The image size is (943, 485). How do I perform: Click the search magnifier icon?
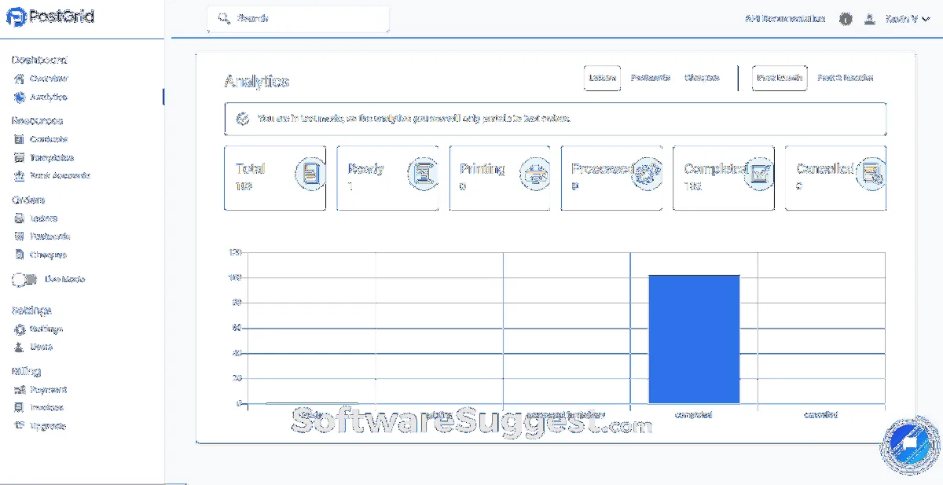point(224,18)
